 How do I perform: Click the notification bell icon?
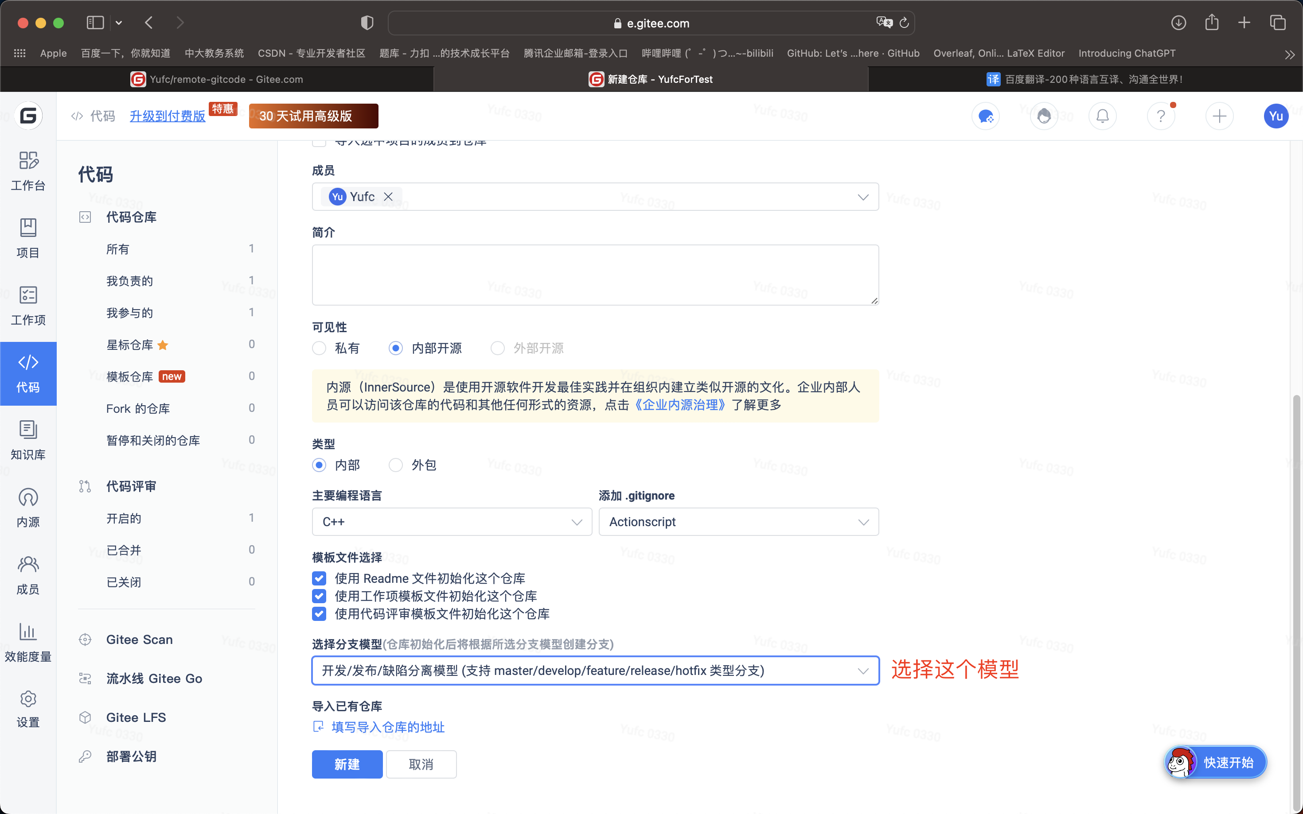click(1102, 116)
